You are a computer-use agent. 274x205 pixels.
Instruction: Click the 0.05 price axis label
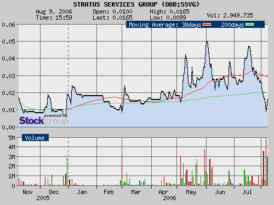[8, 42]
